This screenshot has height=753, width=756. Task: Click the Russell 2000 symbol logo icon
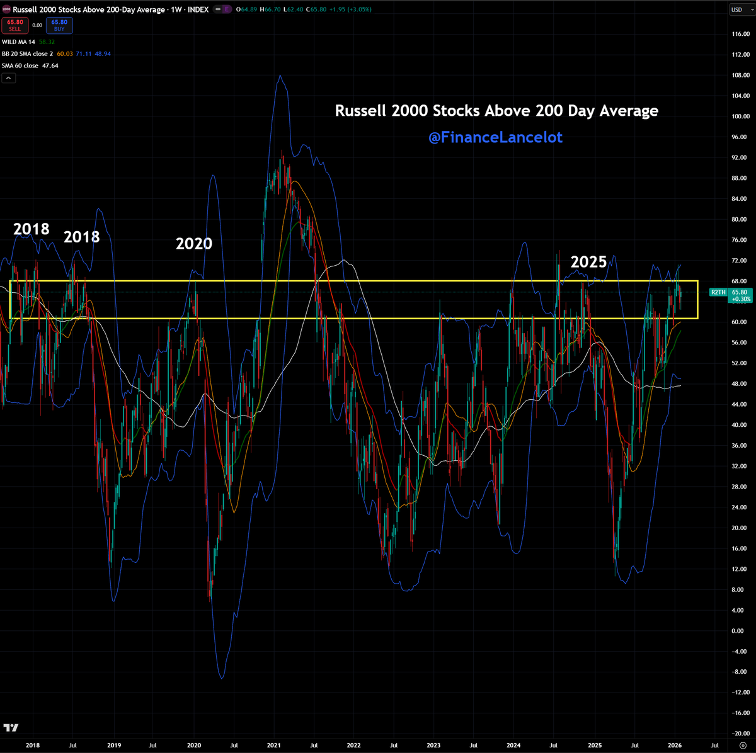tap(6, 9)
